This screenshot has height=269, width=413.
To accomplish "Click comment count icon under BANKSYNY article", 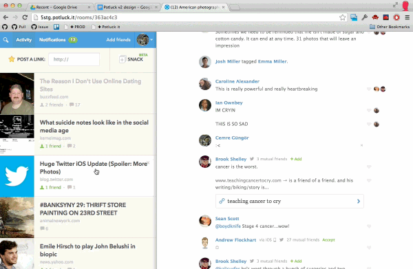I will (x=42, y=228).
